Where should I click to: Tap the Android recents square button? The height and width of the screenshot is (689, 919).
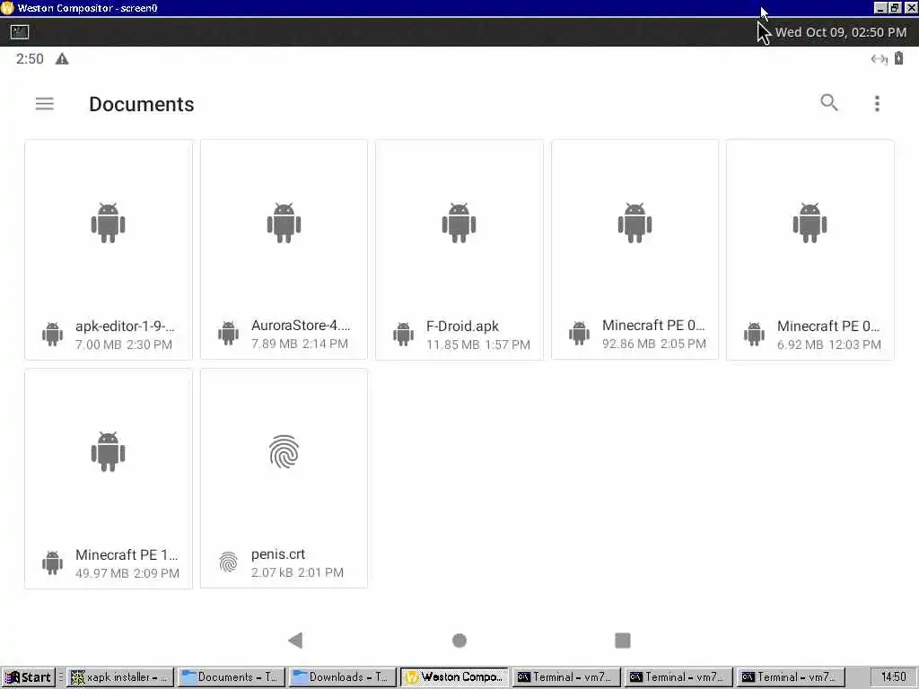click(623, 641)
